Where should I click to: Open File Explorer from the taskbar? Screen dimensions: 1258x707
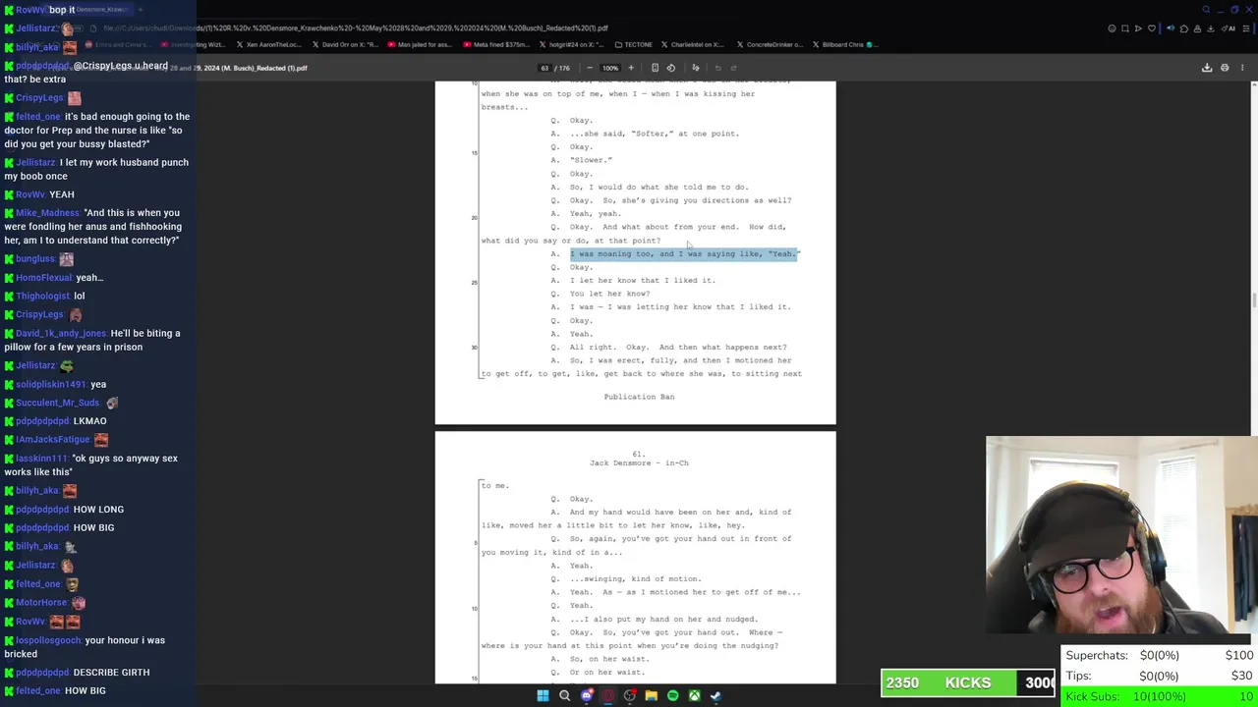pos(651,696)
